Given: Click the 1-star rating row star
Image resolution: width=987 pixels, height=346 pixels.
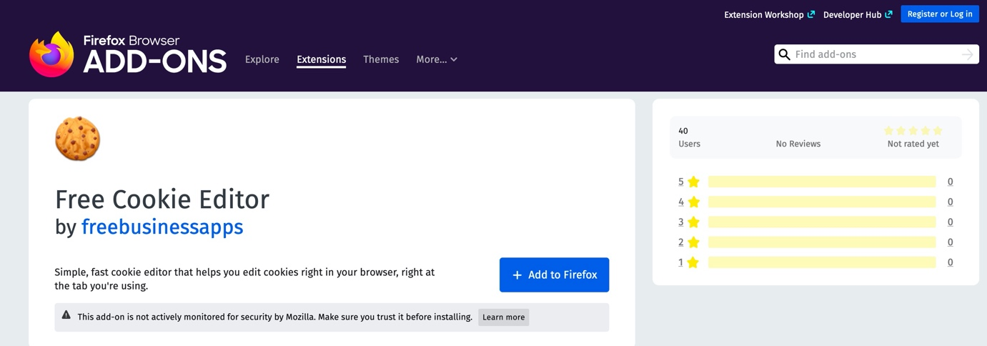Looking at the screenshot, I should 693,262.
